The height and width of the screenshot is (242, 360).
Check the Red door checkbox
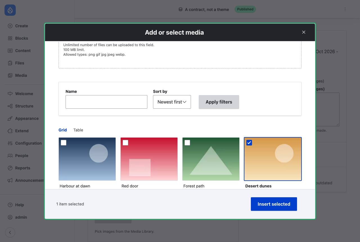pos(125,143)
